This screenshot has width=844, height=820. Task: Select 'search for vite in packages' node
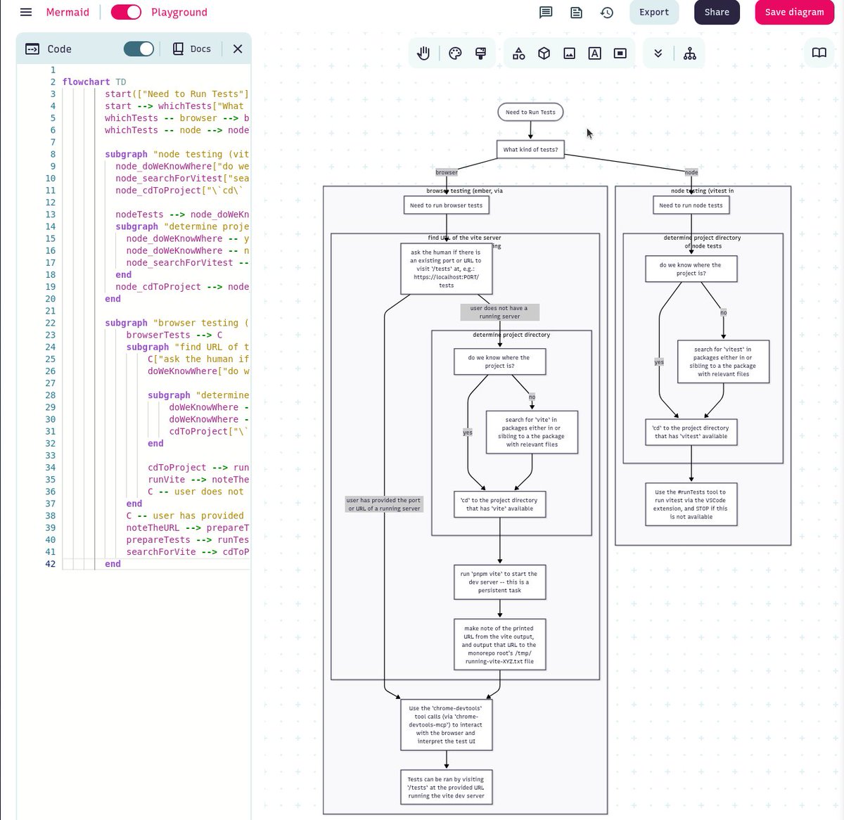(532, 432)
